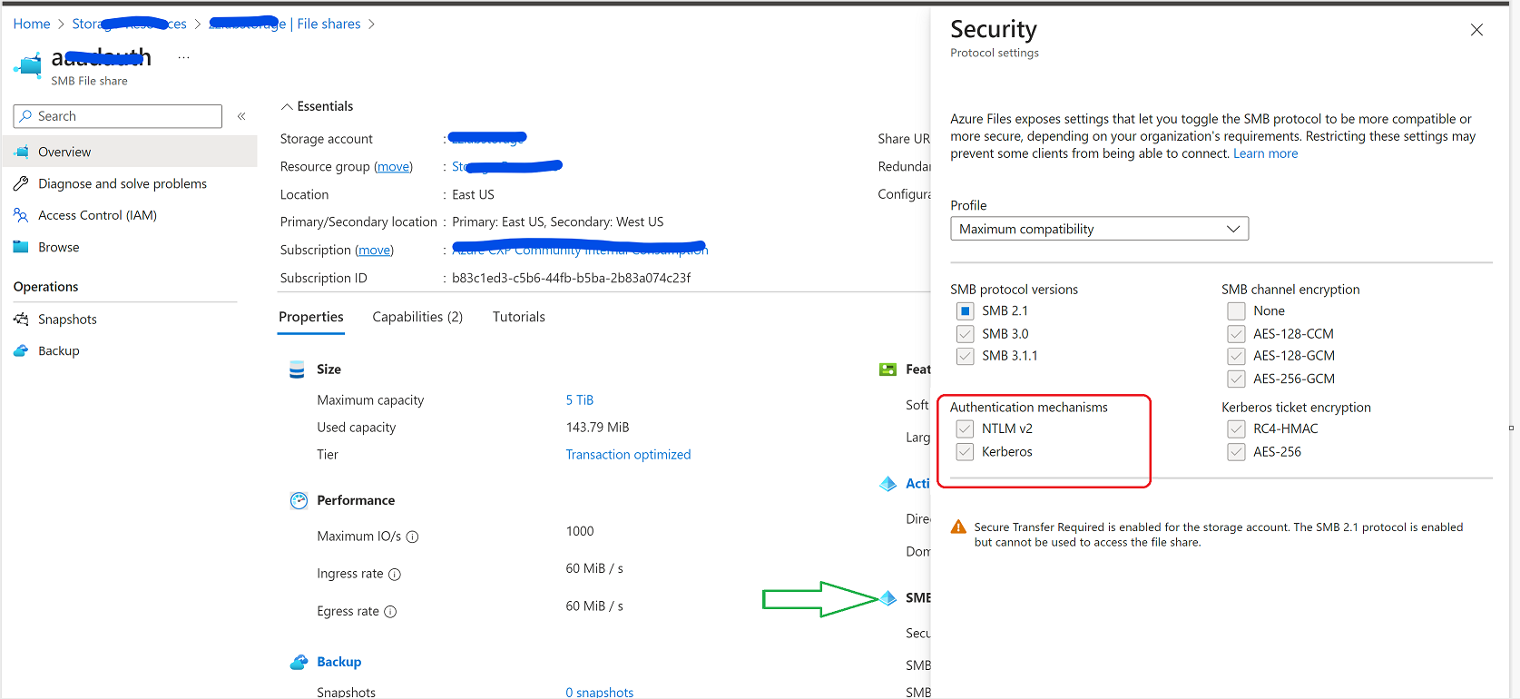Viewport: 1520px width, 699px height.
Task: Click the Diagnose and solve problems wrench icon
Action: (x=21, y=183)
